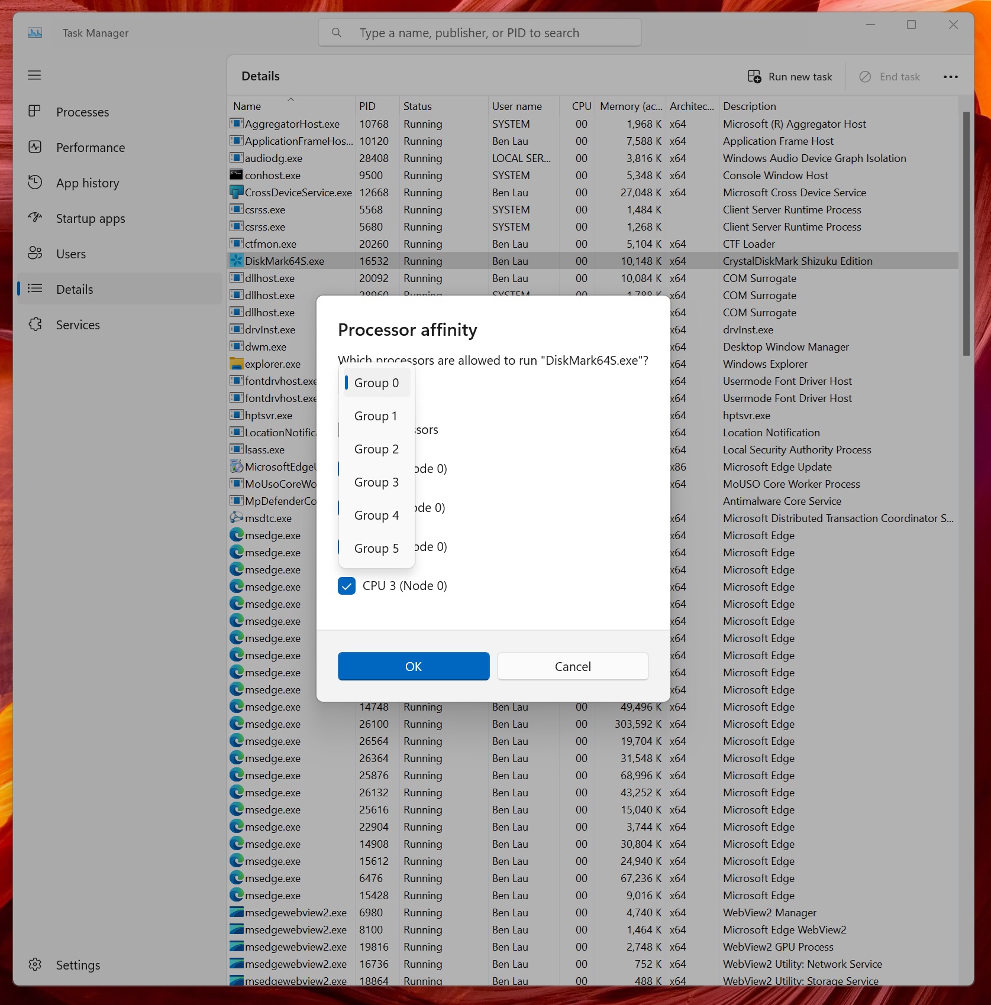991x1005 pixels.
Task: Click icon of msedgewebview2.exe PID 6980
Action: pyautogui.click(x=237, y=912)
